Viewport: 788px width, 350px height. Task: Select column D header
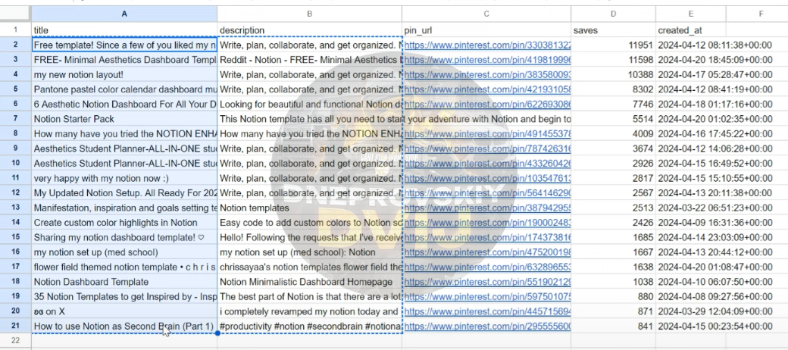[x=613, y=14]
